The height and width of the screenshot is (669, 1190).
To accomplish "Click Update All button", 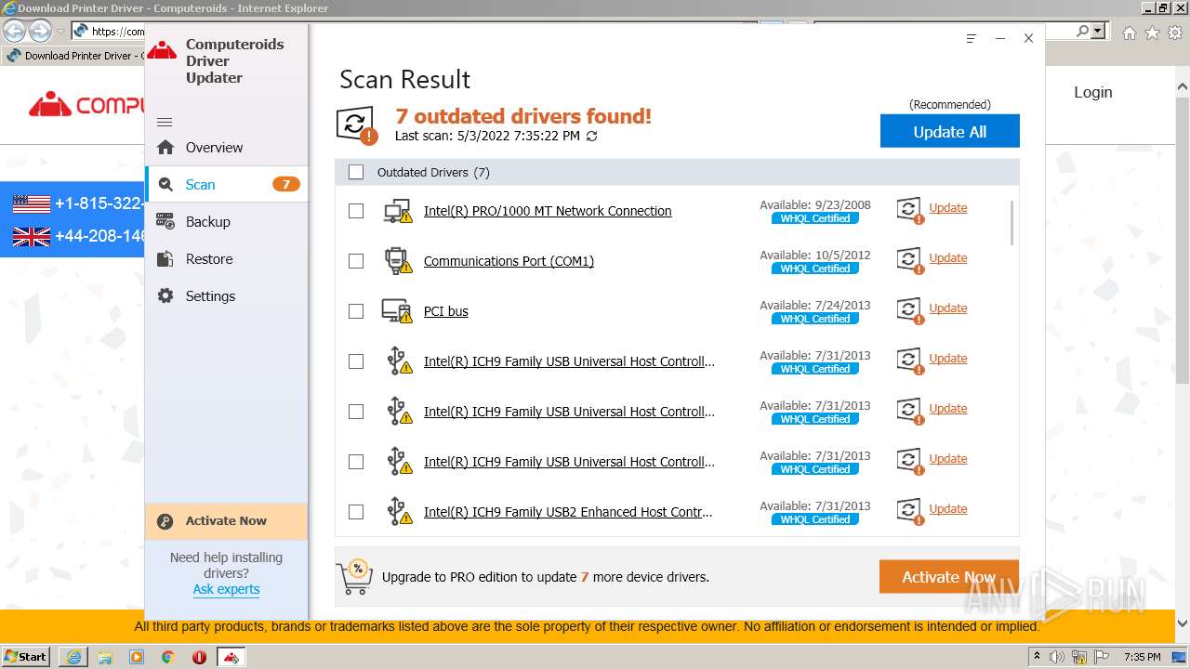I will pos(949,131).
